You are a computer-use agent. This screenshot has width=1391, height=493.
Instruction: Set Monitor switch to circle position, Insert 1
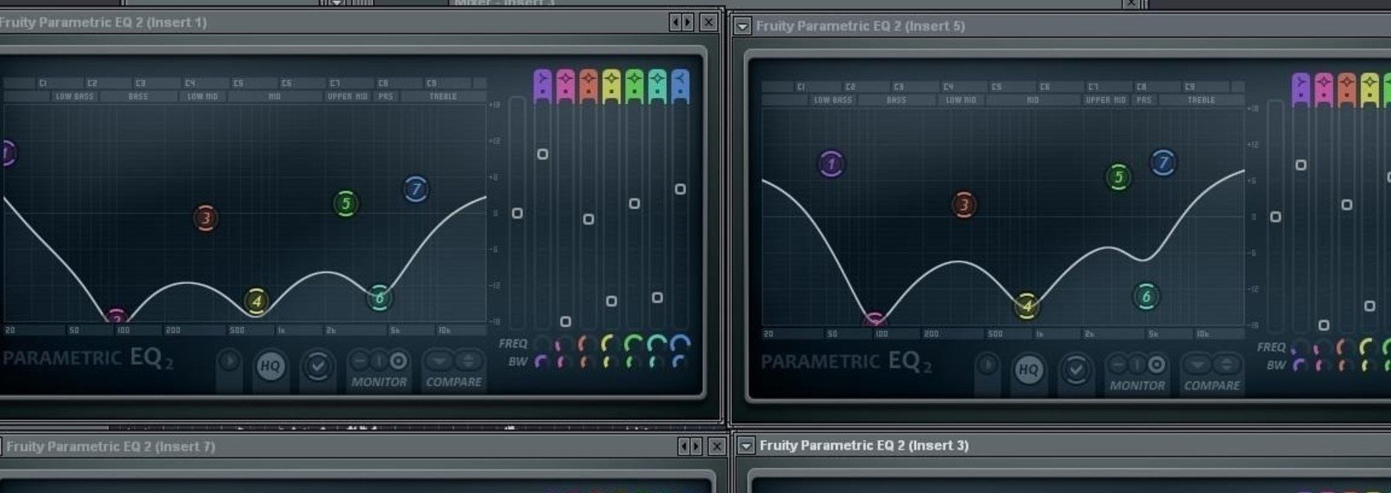point(398,360)
